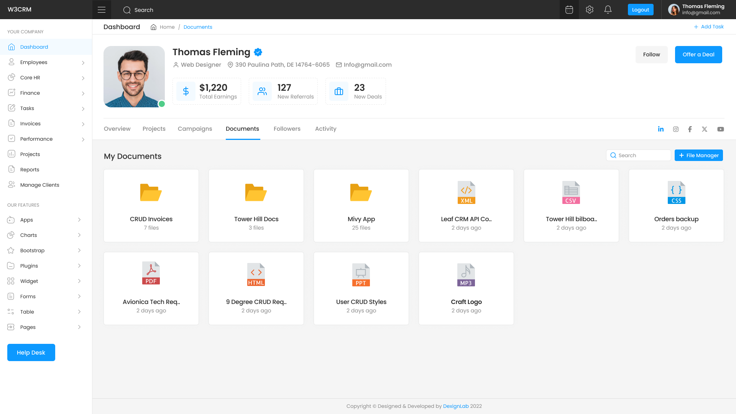
Task: Open the calendar icon in the top bar
Action: click(569, 10)
